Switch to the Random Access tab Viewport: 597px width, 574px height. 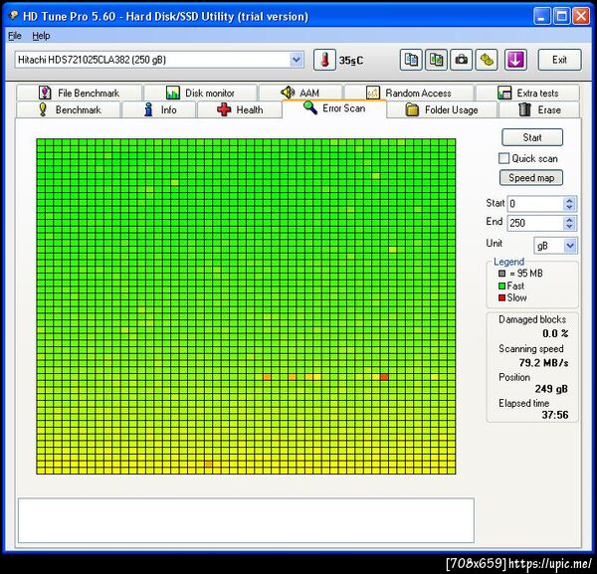[x=409, y=93]
